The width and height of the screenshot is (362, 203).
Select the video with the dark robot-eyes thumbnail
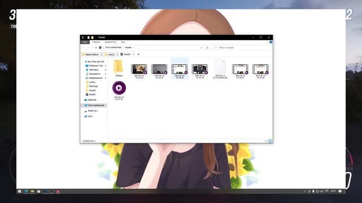coord(200,69)
